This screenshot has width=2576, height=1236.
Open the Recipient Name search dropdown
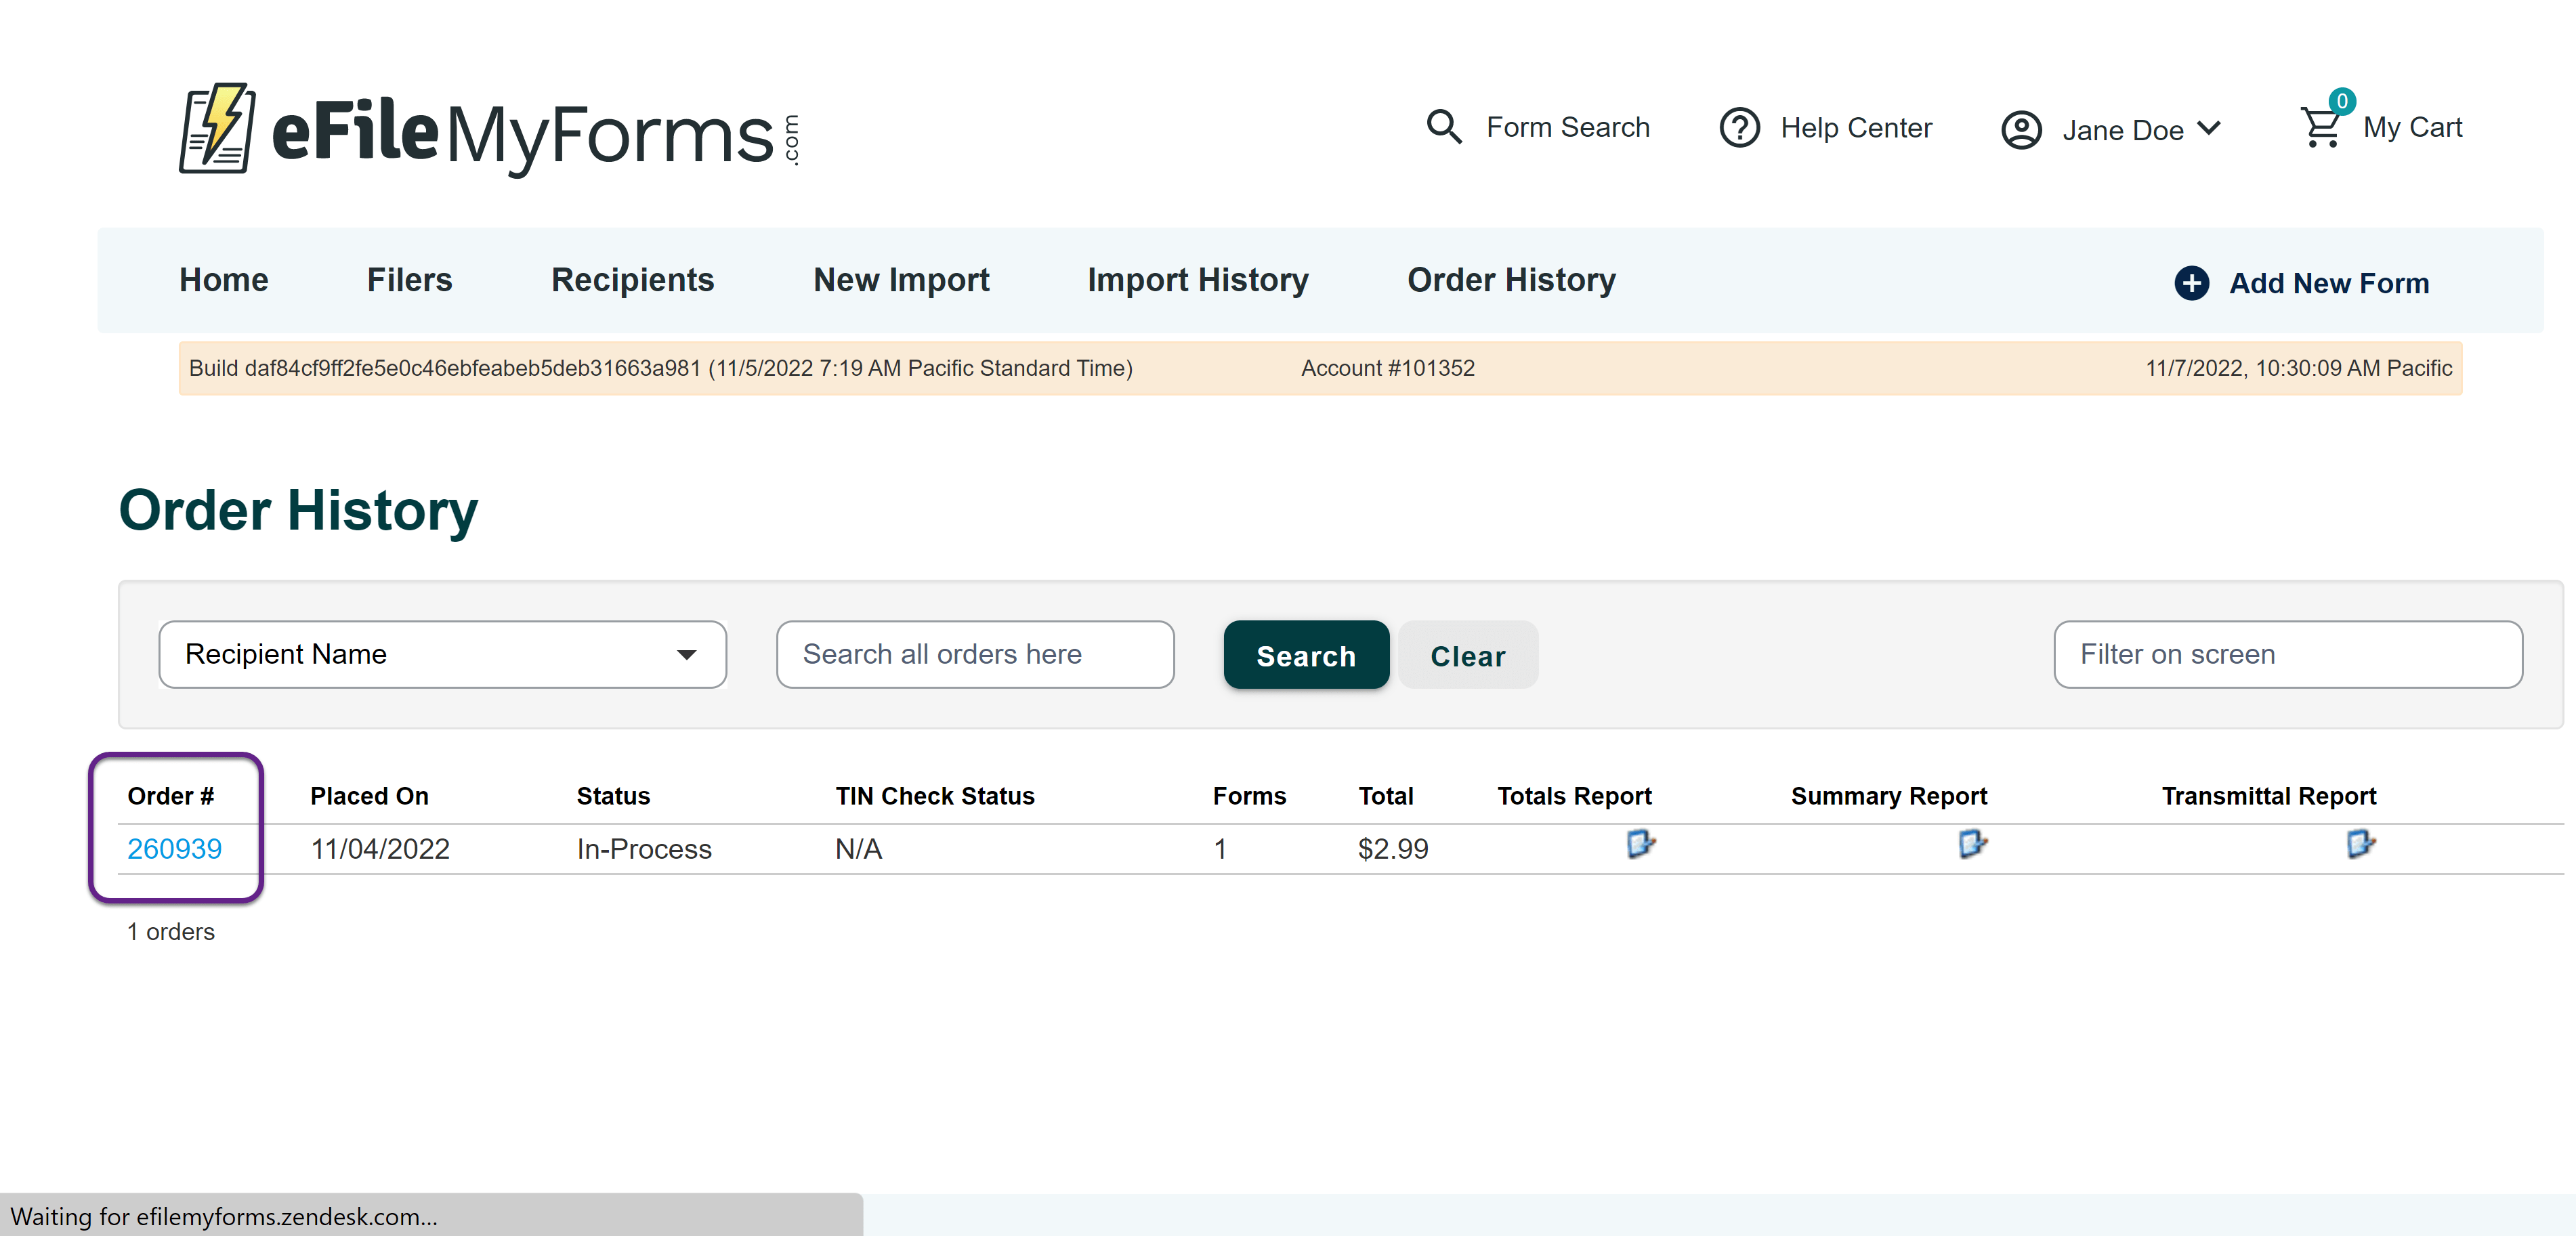tap(442, 654)
